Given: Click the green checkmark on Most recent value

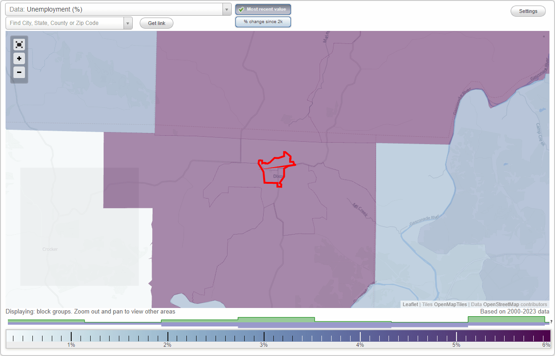Looking at the screenshot, I should (x=241, y=9).
